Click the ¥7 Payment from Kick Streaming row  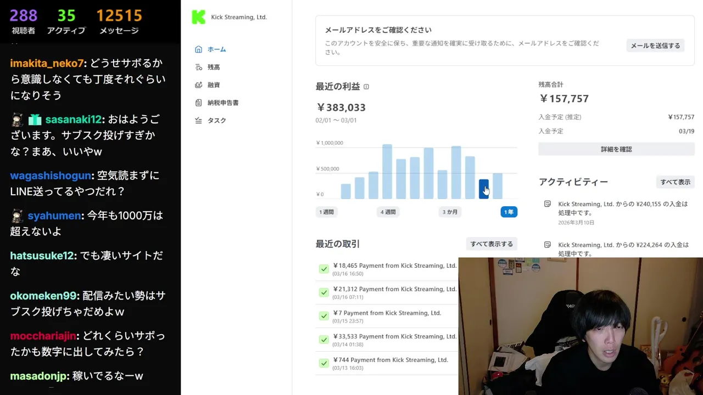coord(387,316)
